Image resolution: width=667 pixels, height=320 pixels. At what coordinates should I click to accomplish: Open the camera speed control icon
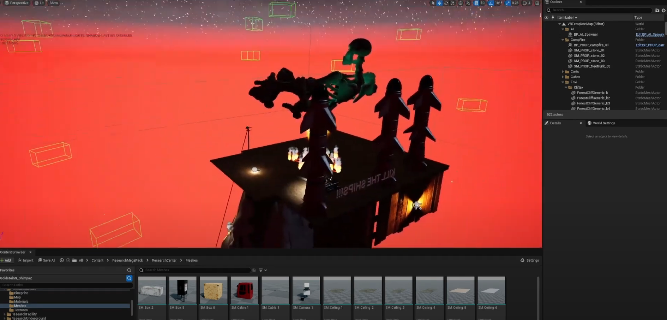pos(525,3)
